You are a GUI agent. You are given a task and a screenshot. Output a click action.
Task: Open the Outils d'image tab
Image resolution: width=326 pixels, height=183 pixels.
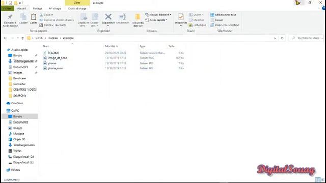(x=77, y=8)
